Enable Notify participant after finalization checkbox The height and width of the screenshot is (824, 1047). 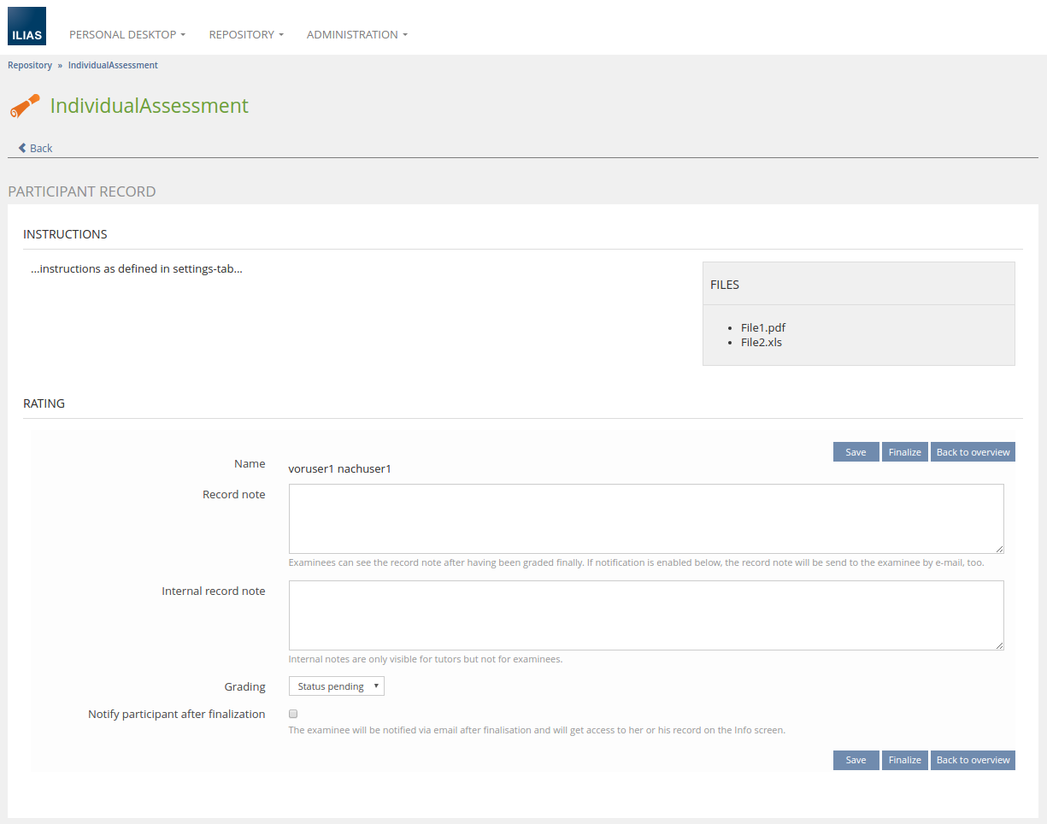(293, 714)
